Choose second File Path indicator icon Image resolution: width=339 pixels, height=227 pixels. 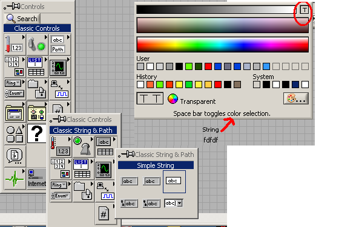click(151, 203)
